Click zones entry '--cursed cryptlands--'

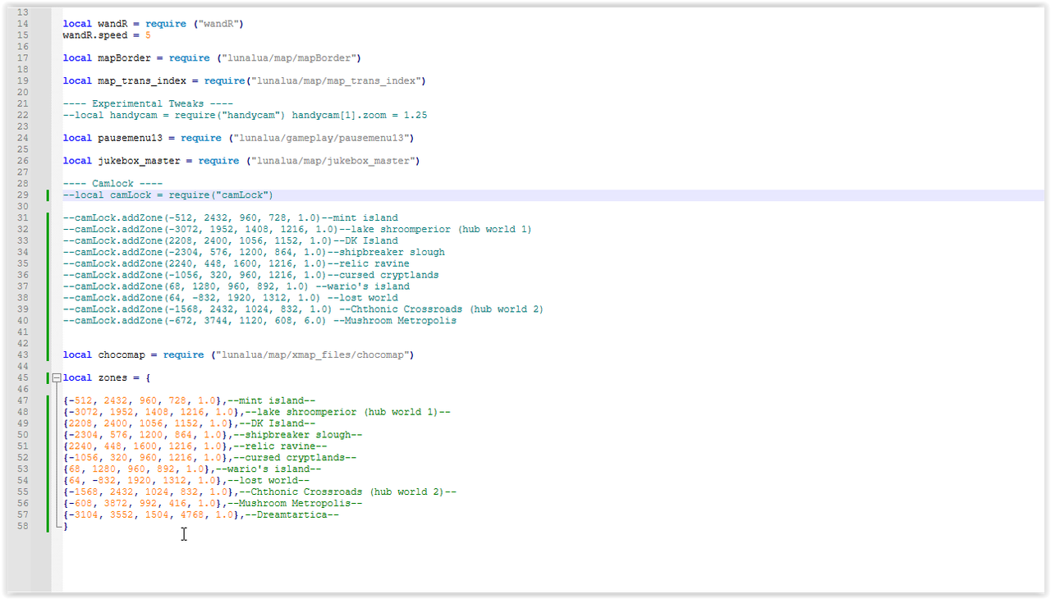209,457
